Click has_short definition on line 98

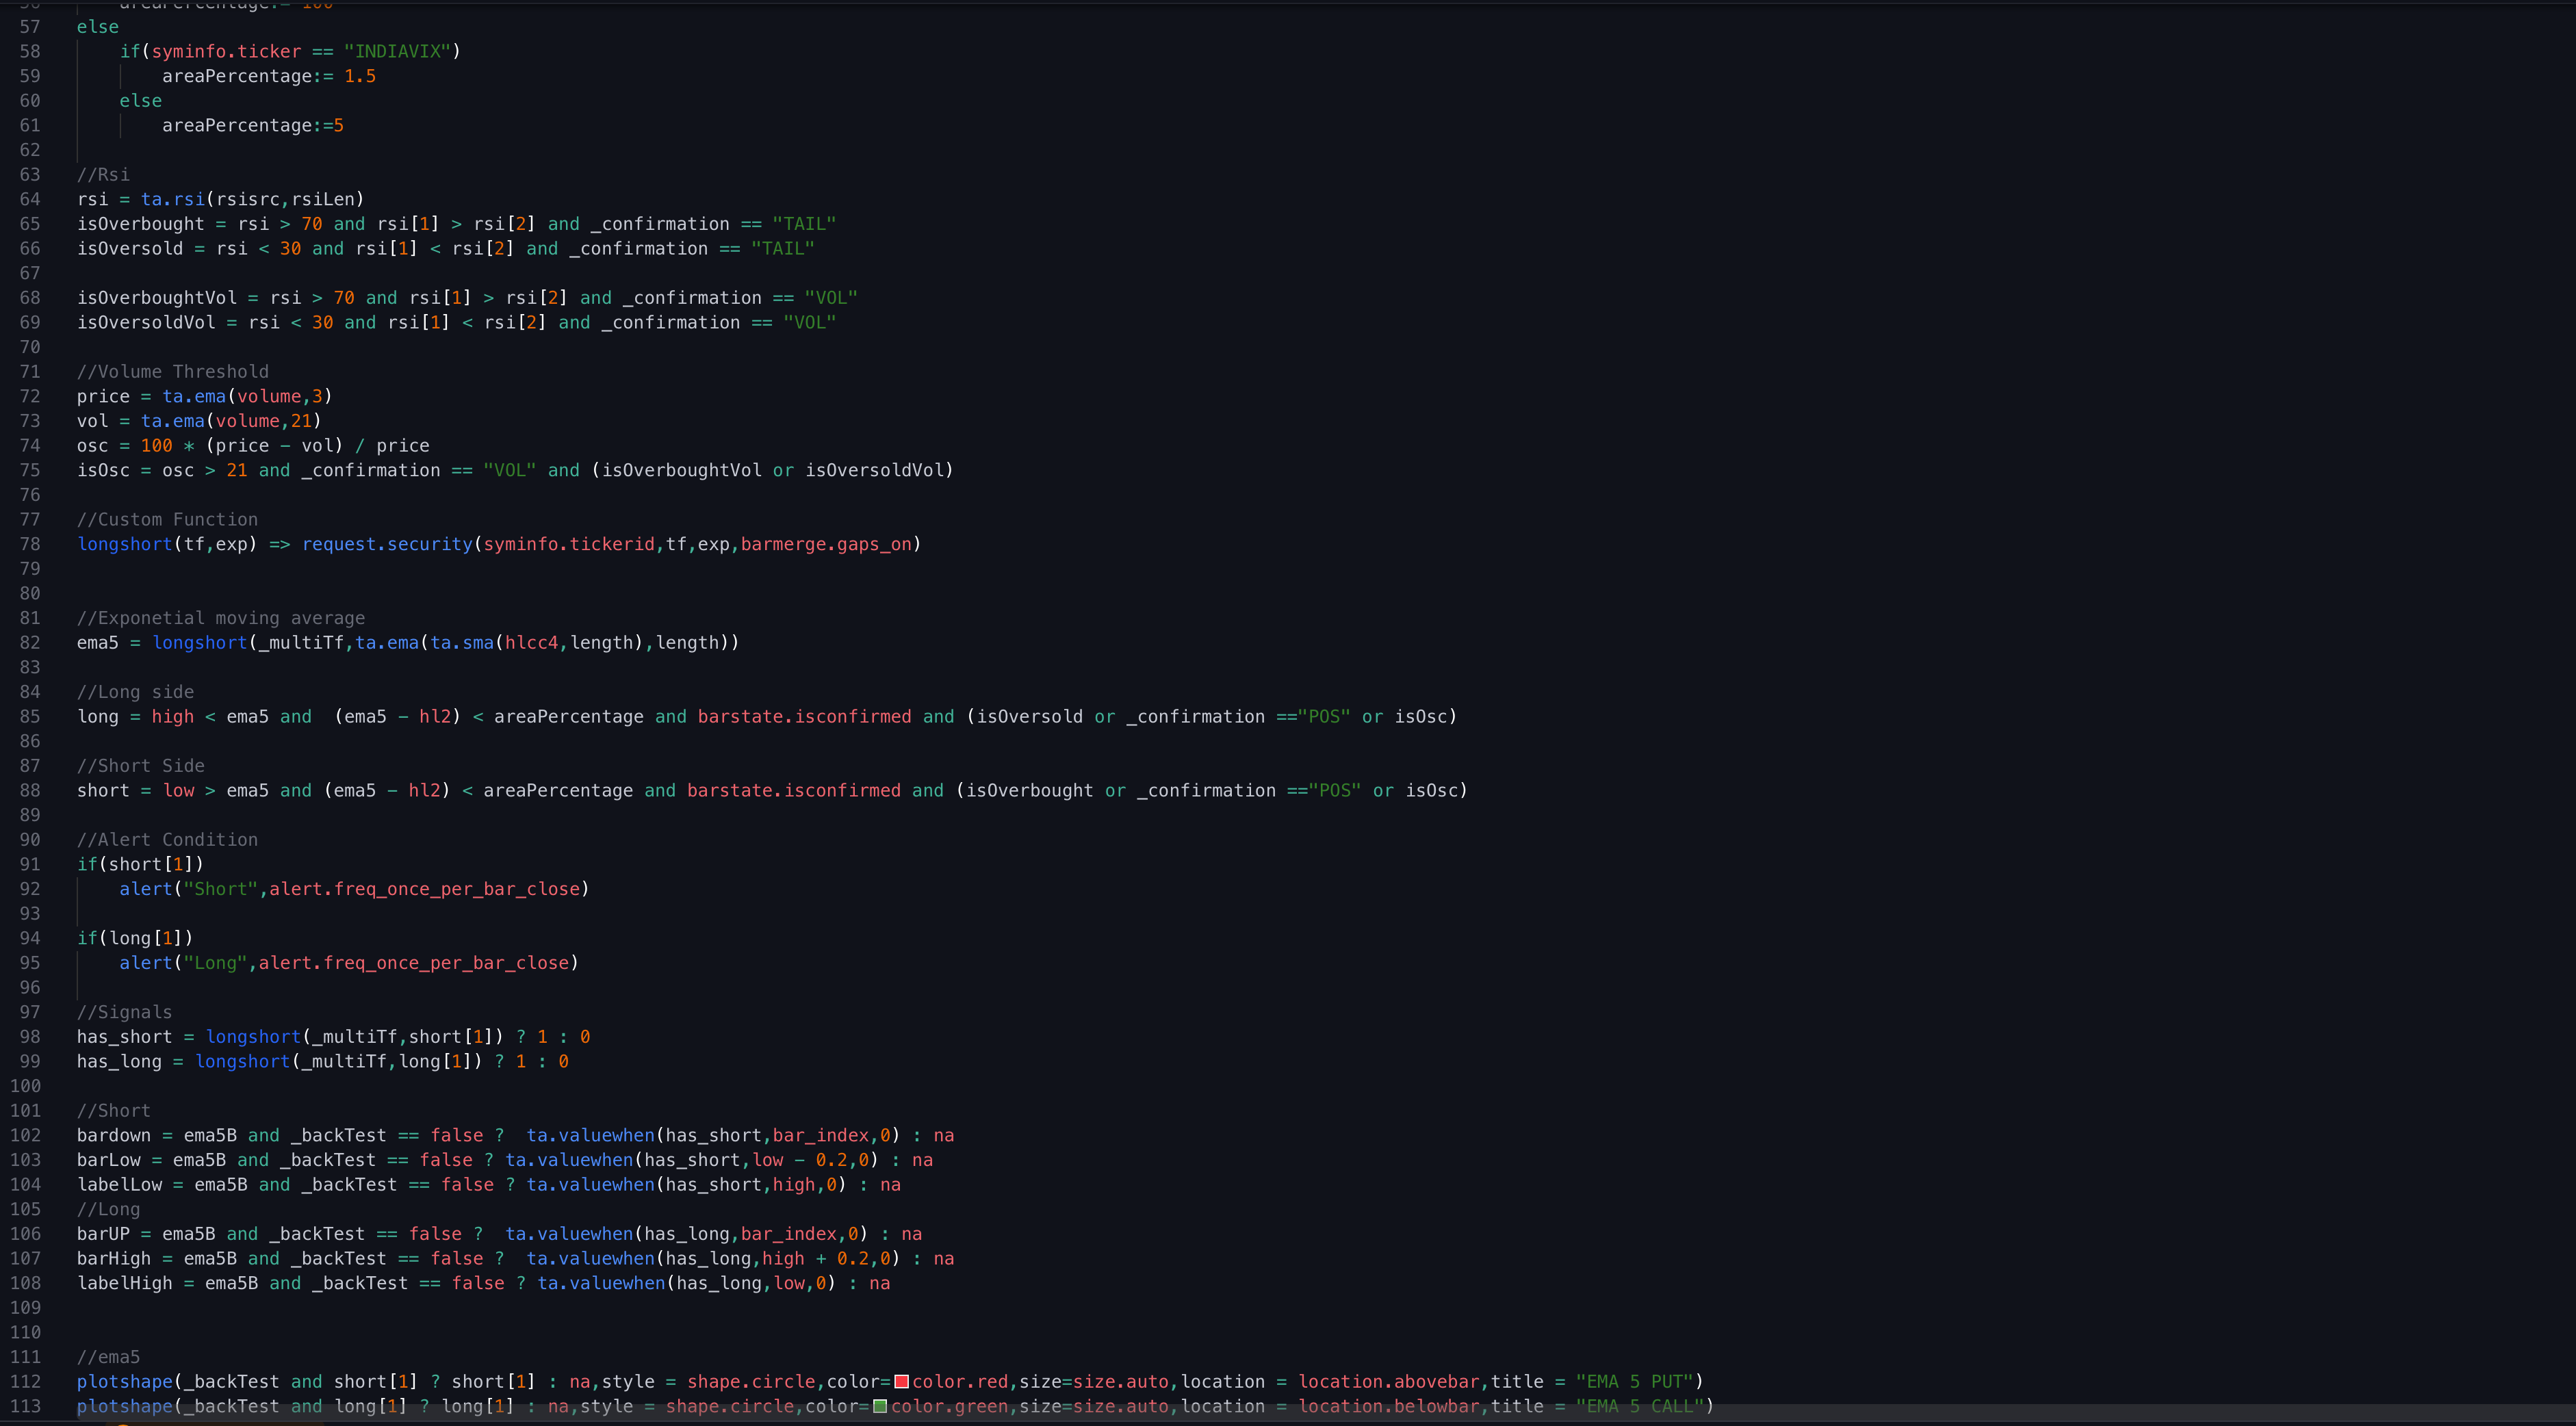125,1037
